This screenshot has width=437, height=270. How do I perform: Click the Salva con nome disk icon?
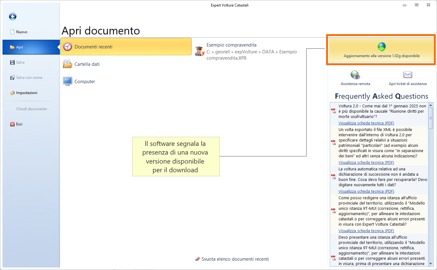[x=12, y=78]
